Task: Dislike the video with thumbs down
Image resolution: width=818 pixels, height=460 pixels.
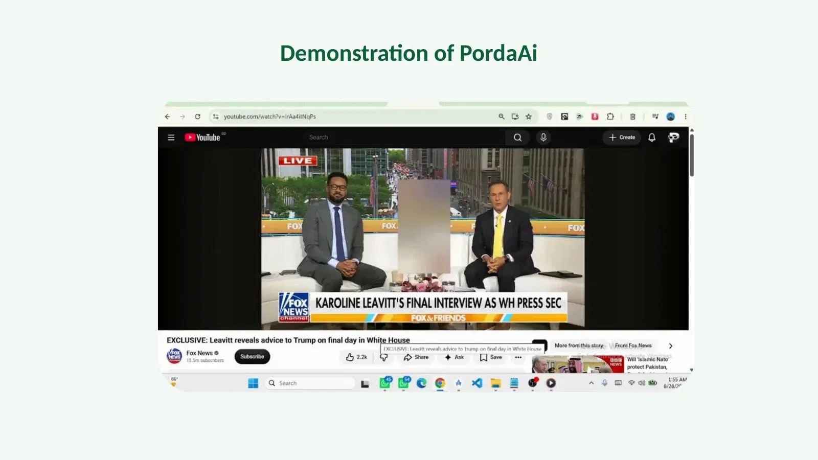Action: (384, 358)
